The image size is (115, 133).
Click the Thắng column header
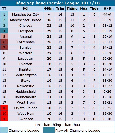72,9
